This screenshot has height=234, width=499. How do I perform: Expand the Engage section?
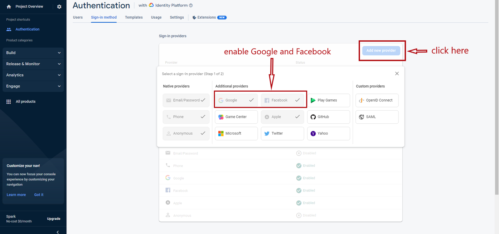[33, 86]
